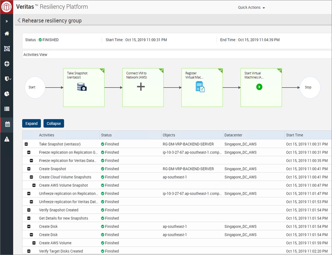Viewport: 332px width, 255px height.
Task: Collapse the Verify Target Disks Created row
Action: pos(29,251)
